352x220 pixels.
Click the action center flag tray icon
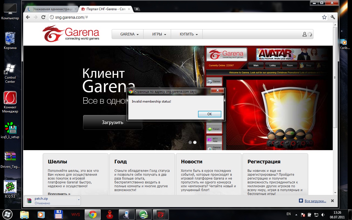303,215
